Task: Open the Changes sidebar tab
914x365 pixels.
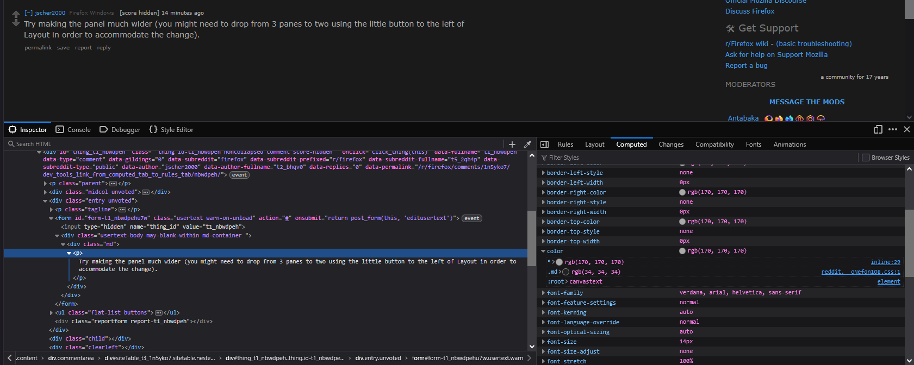Action: tap(671, 144)
